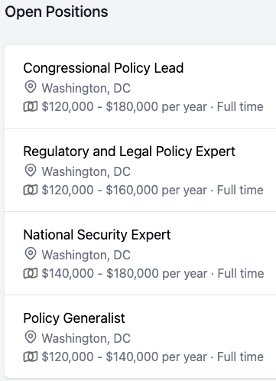Open the Policy Generalist job posting
Screen dimensions: 276x381
coord(74,318)
